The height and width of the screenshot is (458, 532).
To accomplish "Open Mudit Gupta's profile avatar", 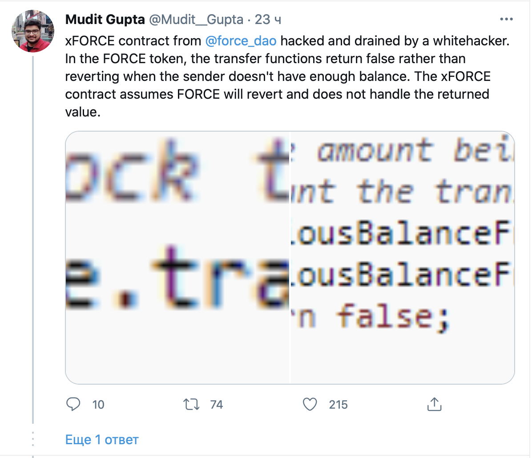I will 32,31.
